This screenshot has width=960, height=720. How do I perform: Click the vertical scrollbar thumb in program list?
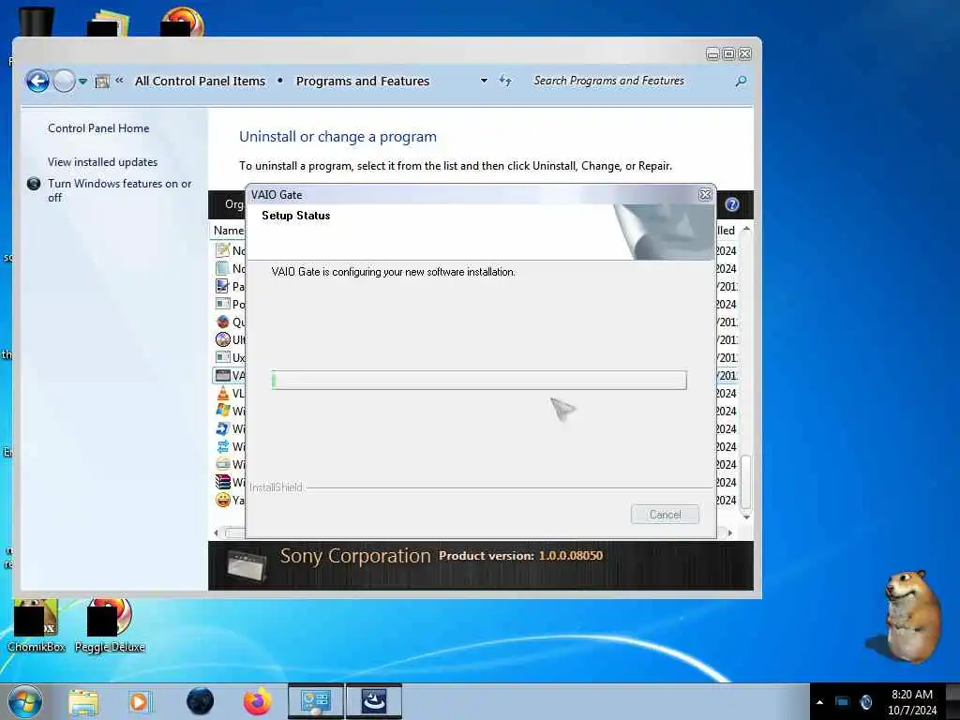745,482
